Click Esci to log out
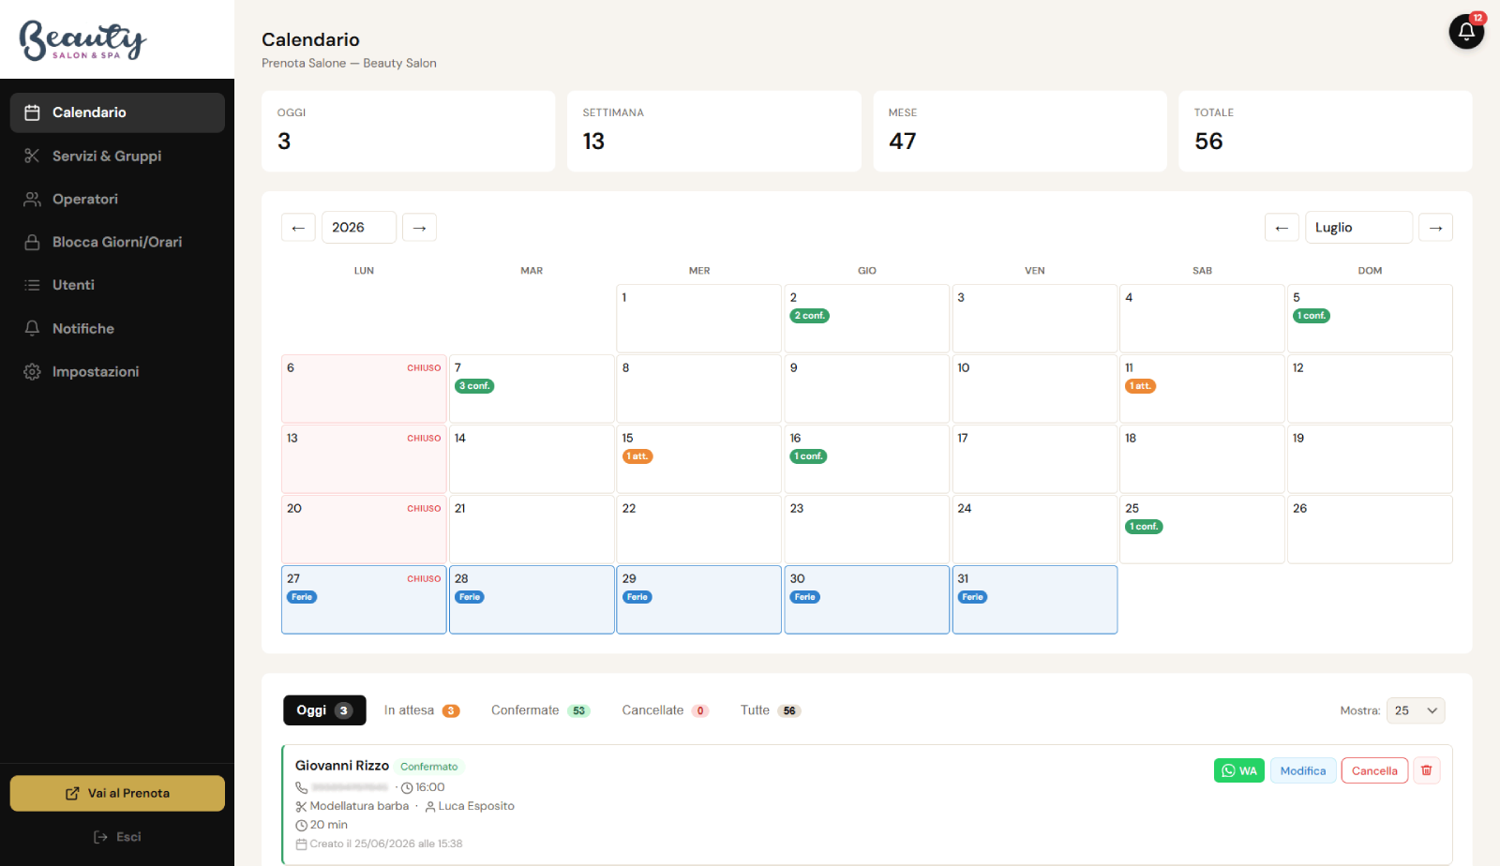 coord(117,837)
